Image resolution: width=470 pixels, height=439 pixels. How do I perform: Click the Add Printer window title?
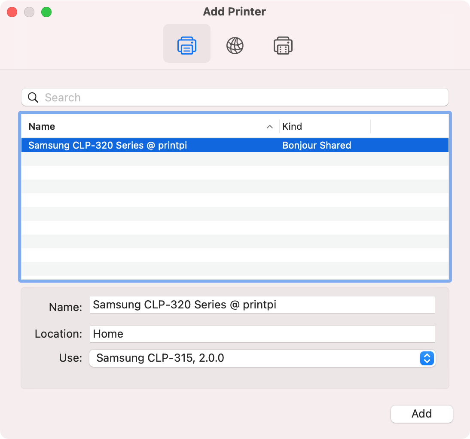[x=235, y=12]
